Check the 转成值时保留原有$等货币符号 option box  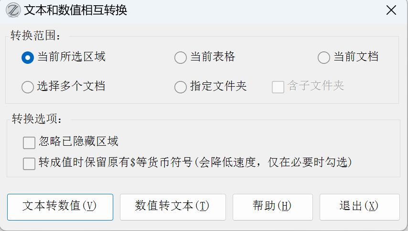point(29,163)
